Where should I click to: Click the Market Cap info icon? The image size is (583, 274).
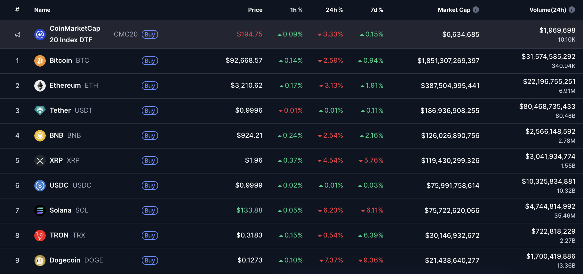[476, 10]
